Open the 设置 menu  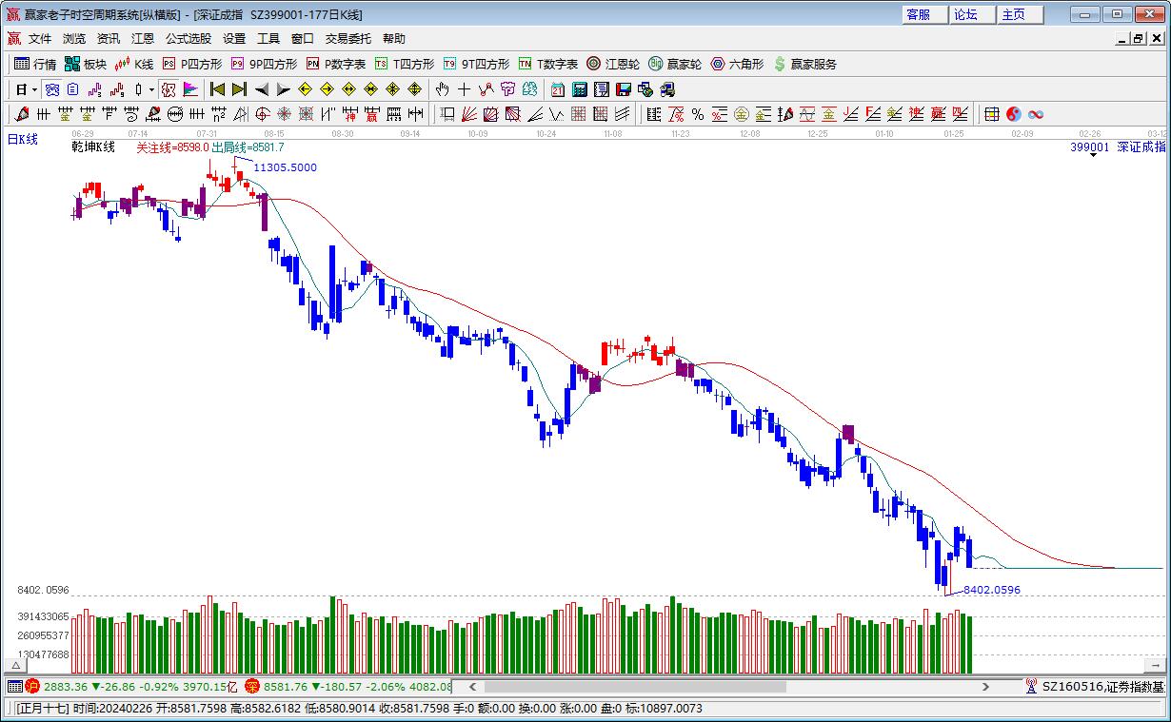point(234,39)
